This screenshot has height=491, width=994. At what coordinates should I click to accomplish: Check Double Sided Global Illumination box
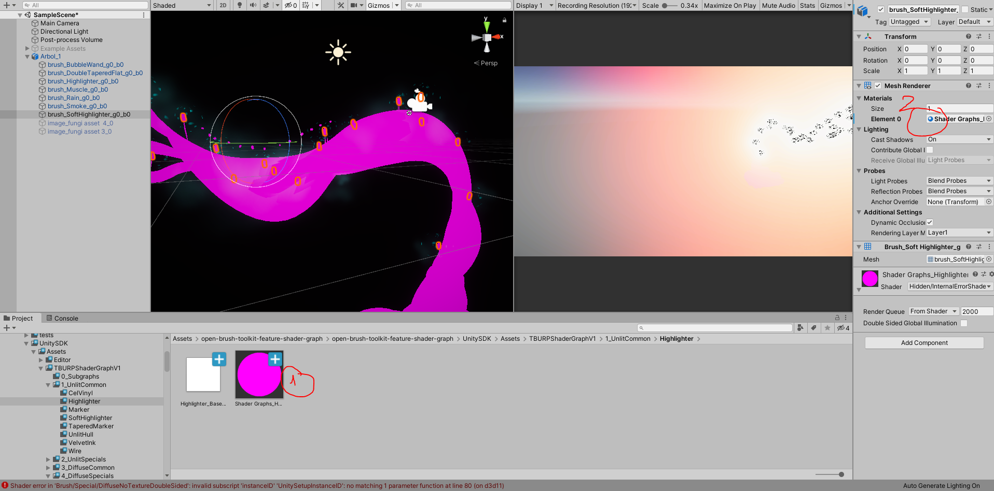(964, 323)
